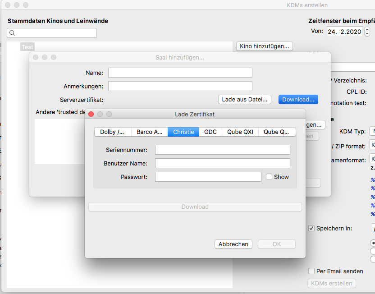This screenshot has height=294, width=375.
Task: Open the Dolby certificate tab
Action: tap(112, 132)
